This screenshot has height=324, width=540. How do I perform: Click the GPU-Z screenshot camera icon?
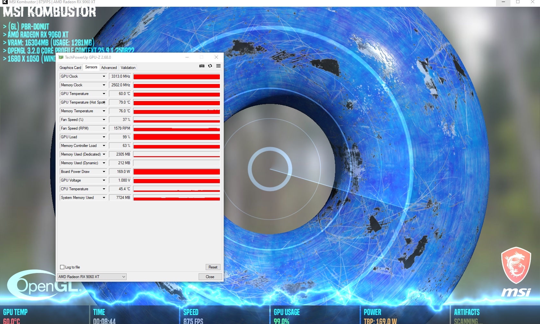point(202,66)
